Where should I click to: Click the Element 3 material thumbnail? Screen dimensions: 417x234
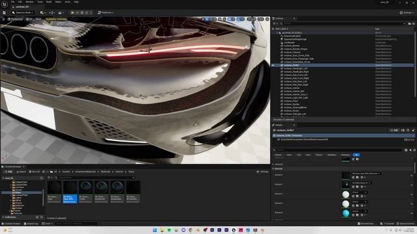pos(345,203)
